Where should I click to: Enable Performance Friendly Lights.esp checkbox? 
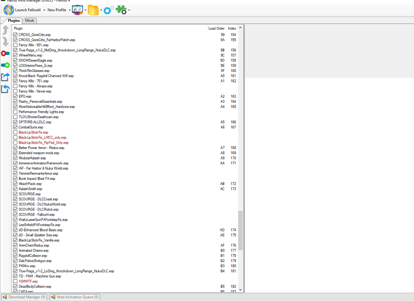tap(15, 112)
